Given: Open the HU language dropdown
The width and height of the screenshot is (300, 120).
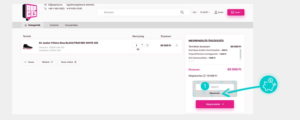Looking at the screenshot, I should [x=195, y=12].
